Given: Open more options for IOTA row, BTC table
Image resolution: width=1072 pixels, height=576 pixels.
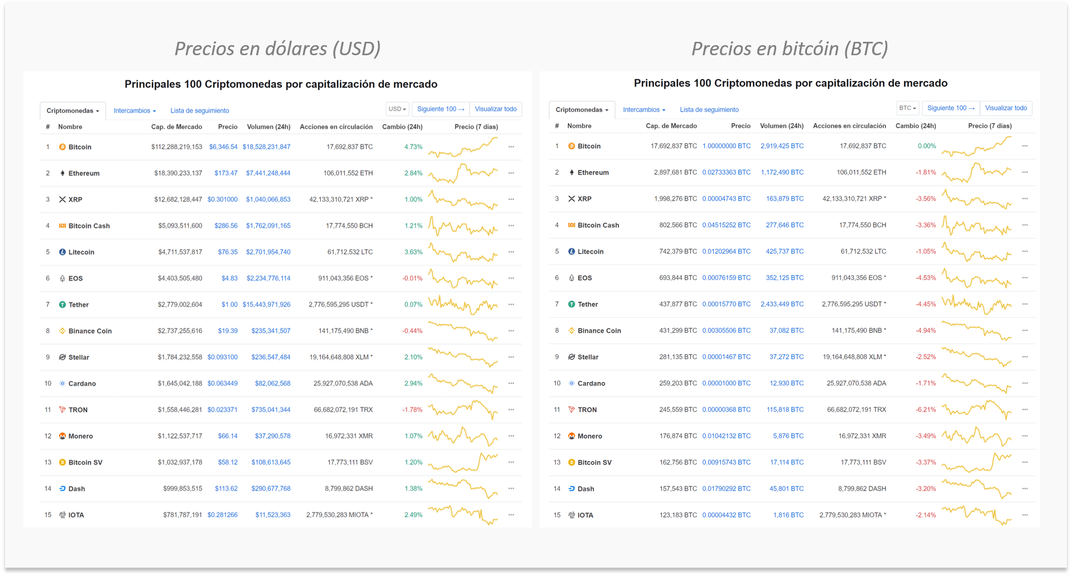Looking at the screenshot, I should tap(1025, 515).
